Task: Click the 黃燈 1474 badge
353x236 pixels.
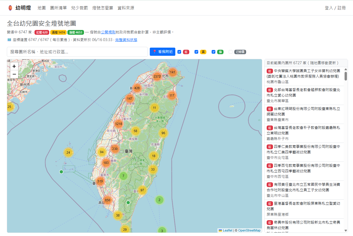Action: [x=58, y=32]
